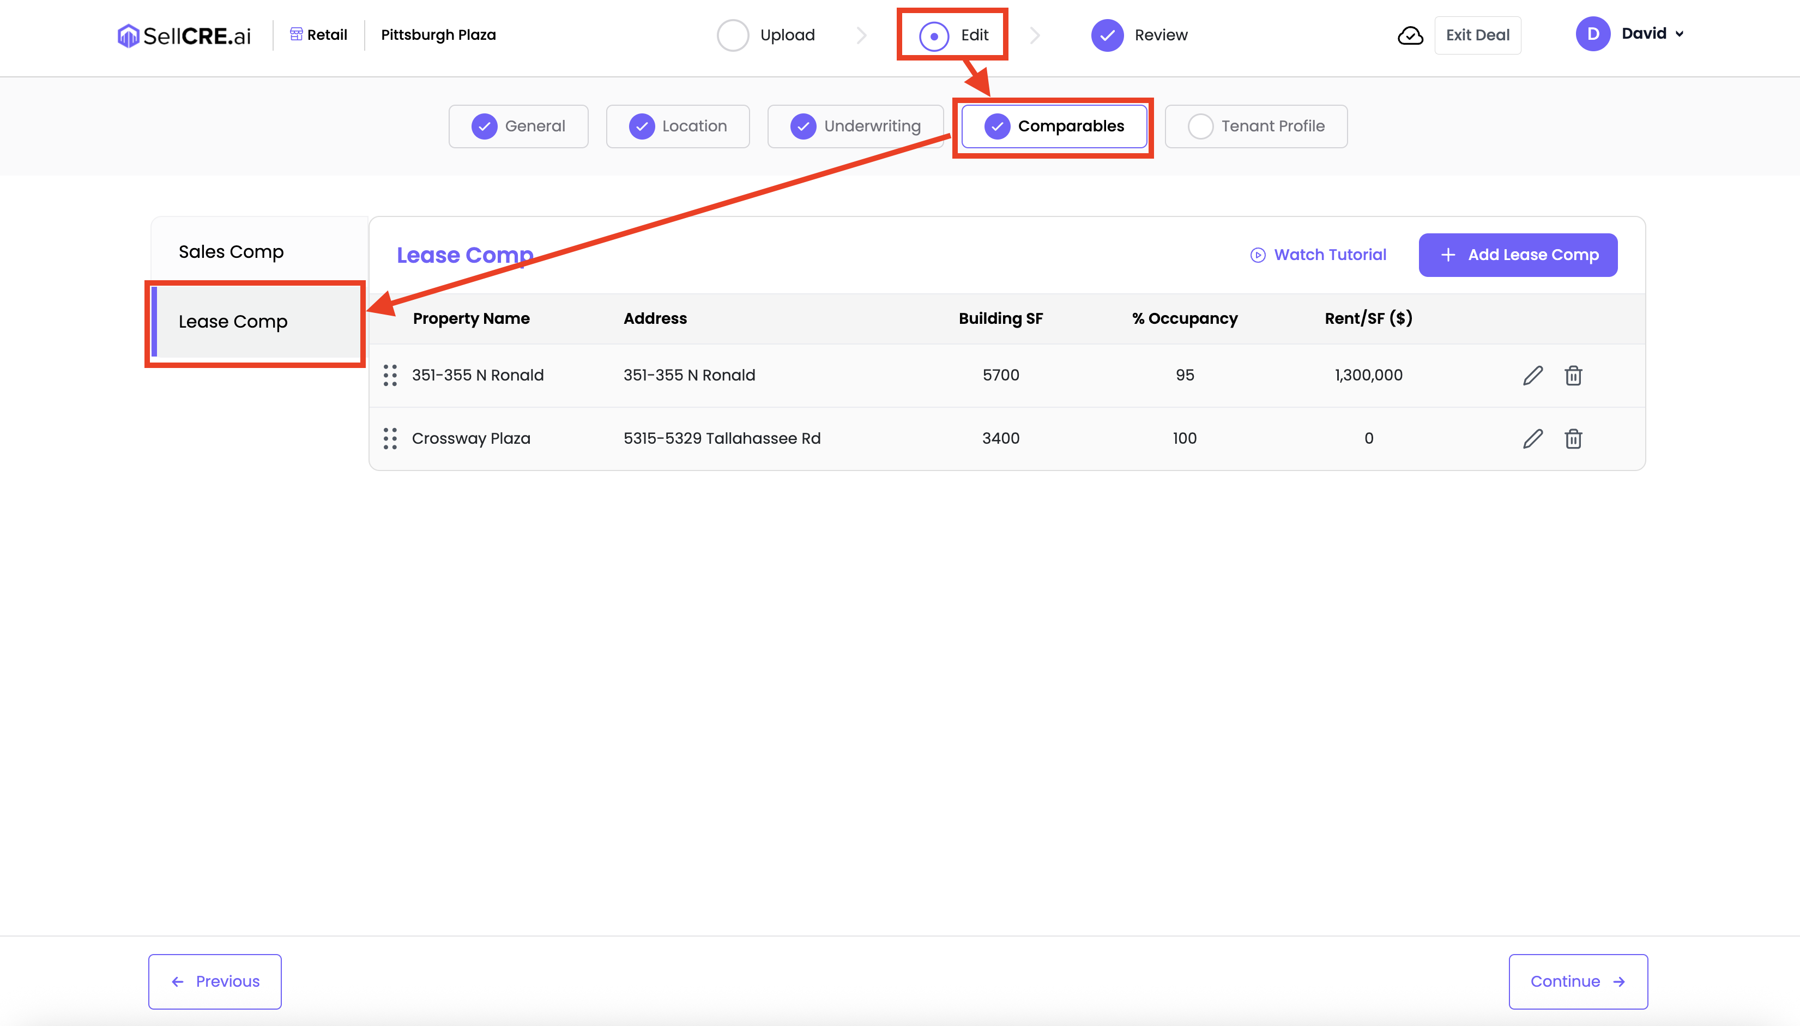This screenshot has width=1800, height=1026.
Task: Click the cloud save status icon
Action: (x=1410, y=35)
